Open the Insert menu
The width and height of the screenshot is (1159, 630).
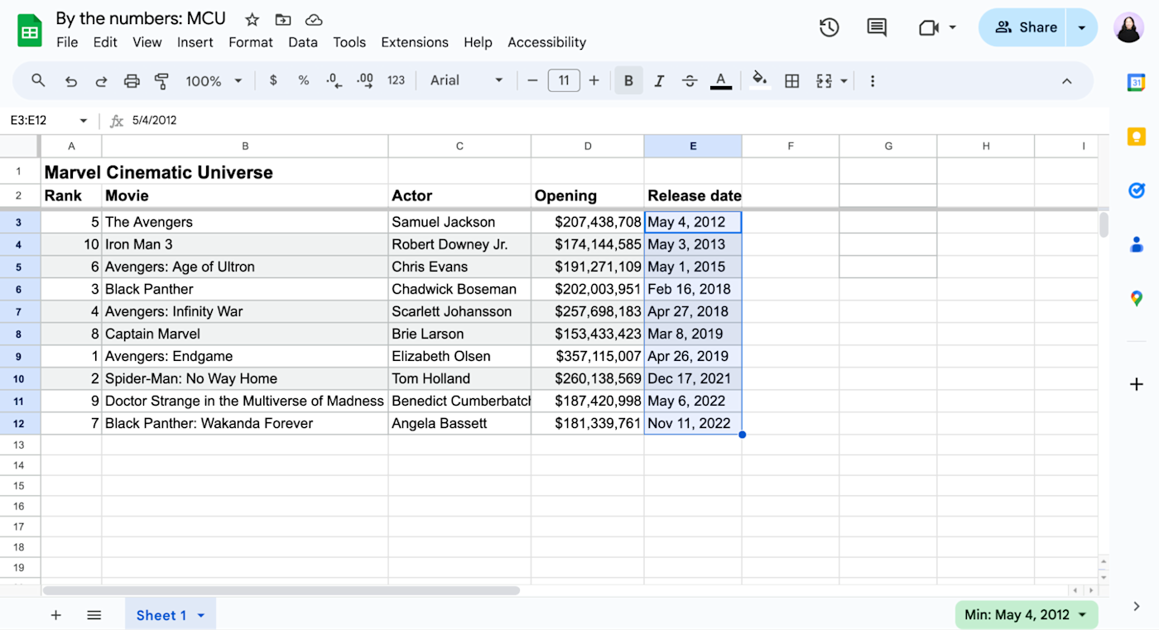[195, 42]
